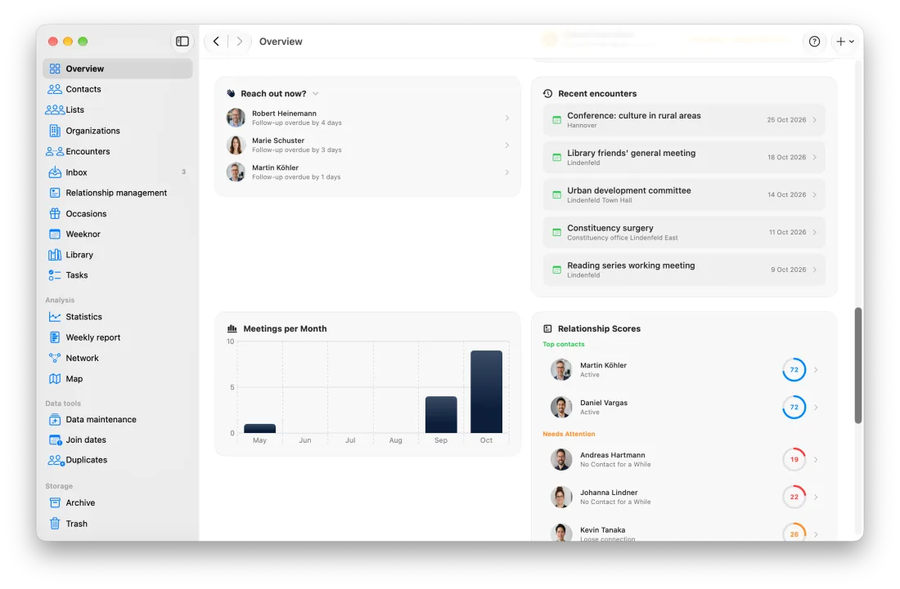Open the Conference: culture in rural areas encounter

pyautogui.click(x=684, y=120)
